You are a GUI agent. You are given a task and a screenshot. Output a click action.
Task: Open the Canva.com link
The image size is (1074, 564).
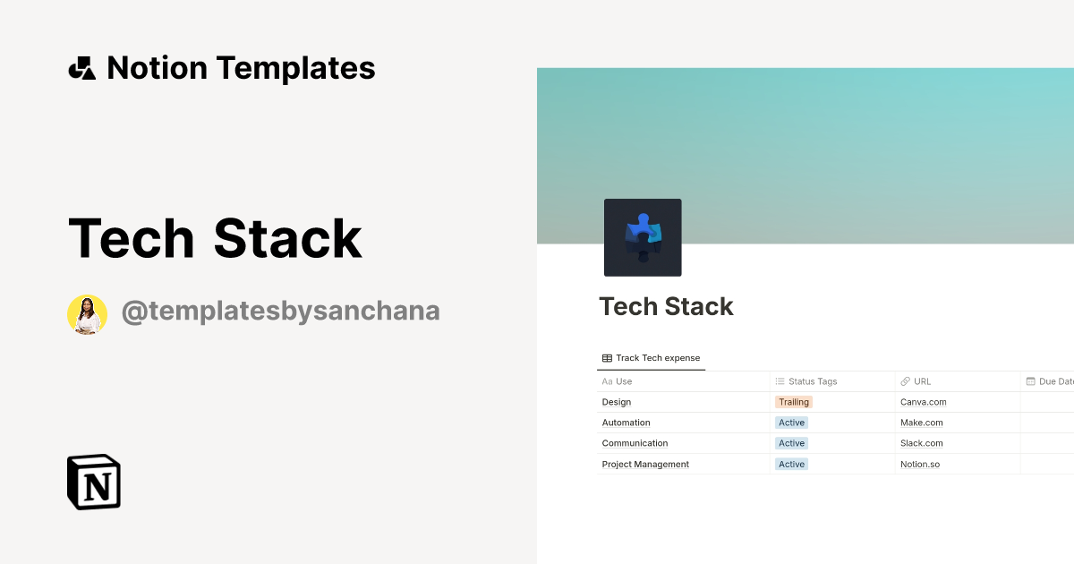[x=923, y=401]
